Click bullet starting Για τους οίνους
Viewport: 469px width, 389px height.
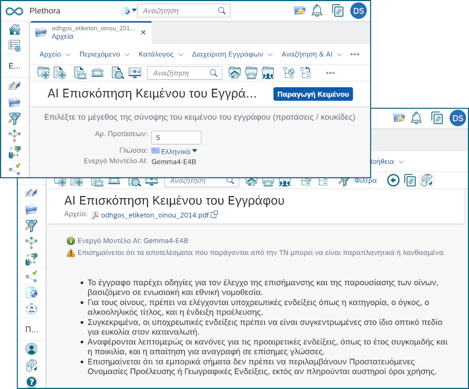(258, 307)
